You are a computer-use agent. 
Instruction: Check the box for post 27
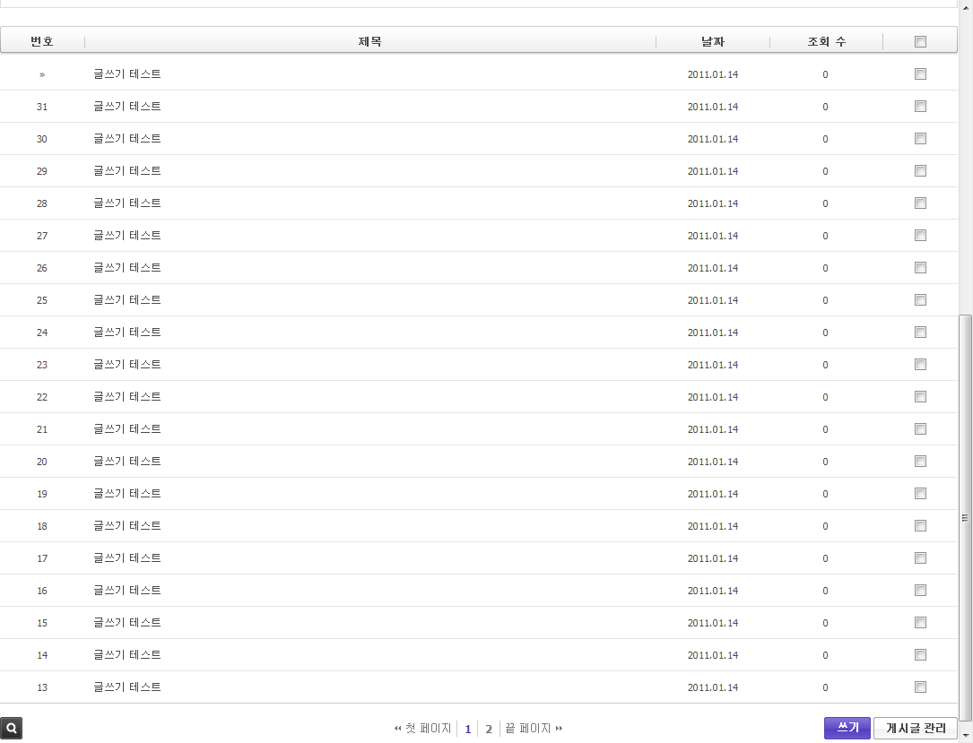click(920, 236)
